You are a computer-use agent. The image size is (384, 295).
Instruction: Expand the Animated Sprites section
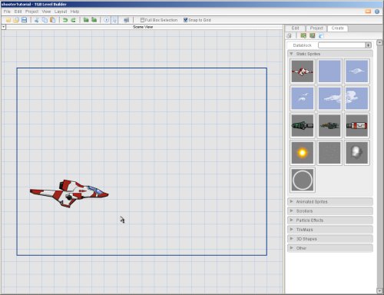click(x=330, y=202)
